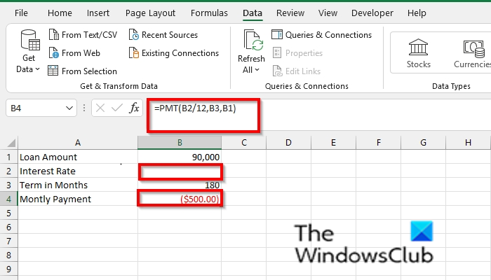491x280 pixels.
Task: Select row 9 header
Action: [8, 269]
